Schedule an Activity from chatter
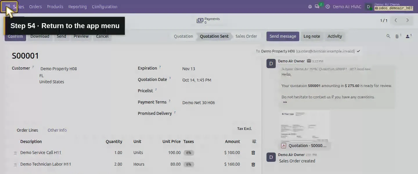Image resolution: width=418 pixels, height=174 pixels. pyautogui.click(x=335, y=36)
